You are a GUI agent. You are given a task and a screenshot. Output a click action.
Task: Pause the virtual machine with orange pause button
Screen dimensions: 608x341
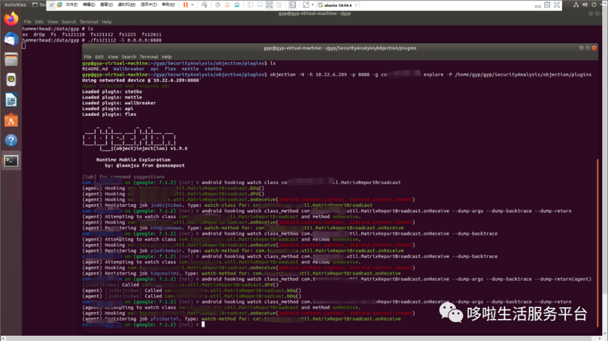click(x=186, y=5)
